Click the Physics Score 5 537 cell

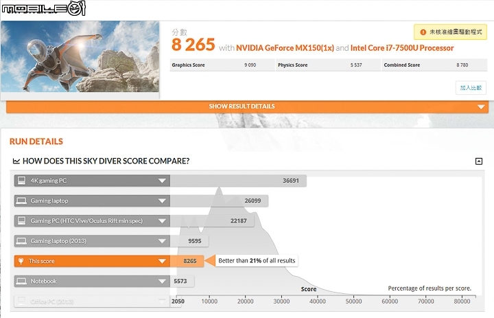(328, 65)
